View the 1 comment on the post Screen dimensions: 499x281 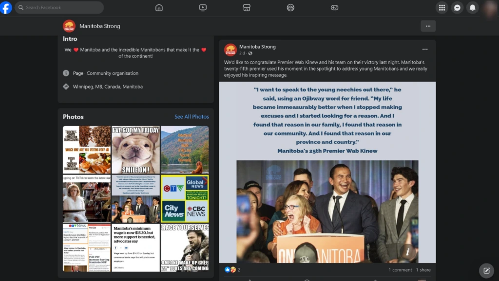tap(400, 270)
